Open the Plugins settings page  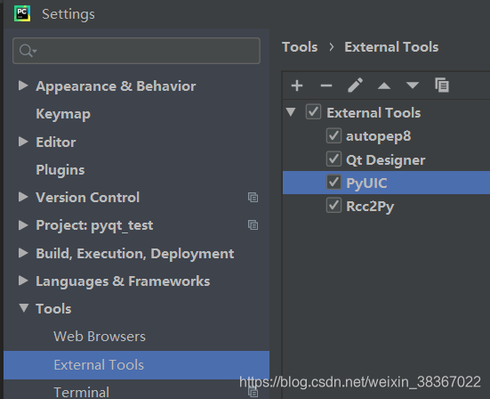pos(60,170)
